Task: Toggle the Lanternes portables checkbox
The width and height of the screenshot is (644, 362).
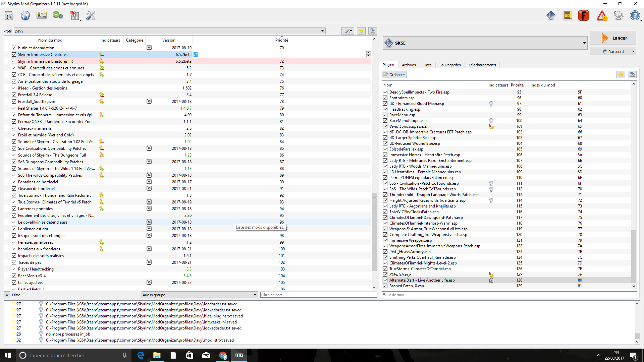Action: click(14, 208)
